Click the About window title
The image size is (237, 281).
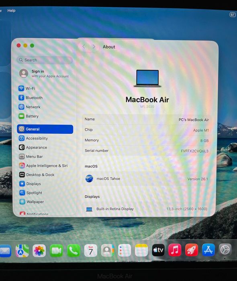click(109, 47)
